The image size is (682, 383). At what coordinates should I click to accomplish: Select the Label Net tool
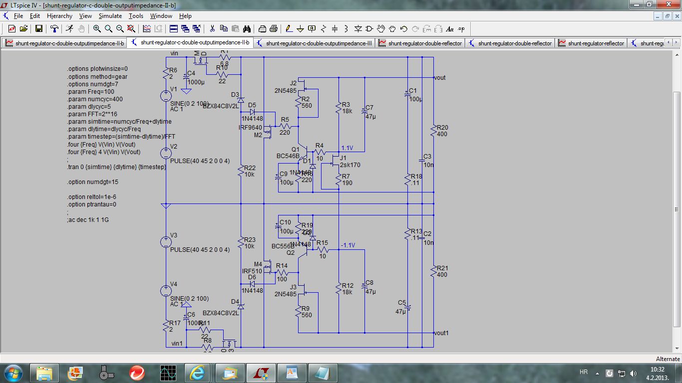[x=312, y=28]
